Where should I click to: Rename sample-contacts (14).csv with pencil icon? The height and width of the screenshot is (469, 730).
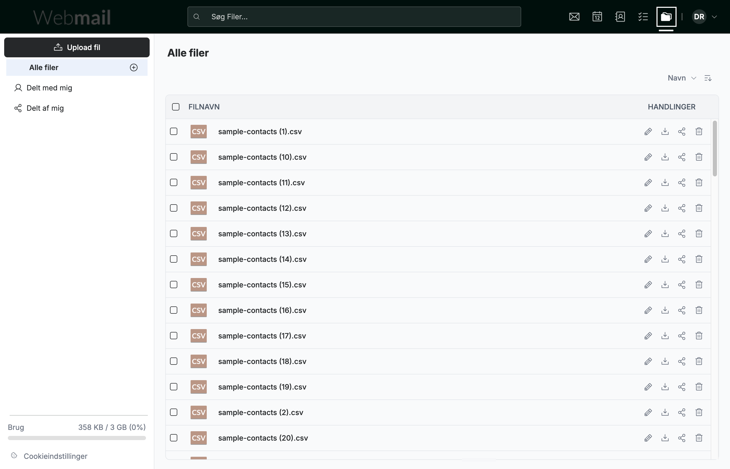click(x=648, y=259)
